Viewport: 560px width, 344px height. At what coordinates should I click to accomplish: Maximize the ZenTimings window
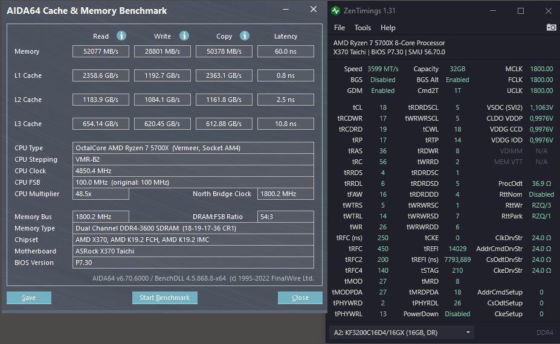click(521, 11)
